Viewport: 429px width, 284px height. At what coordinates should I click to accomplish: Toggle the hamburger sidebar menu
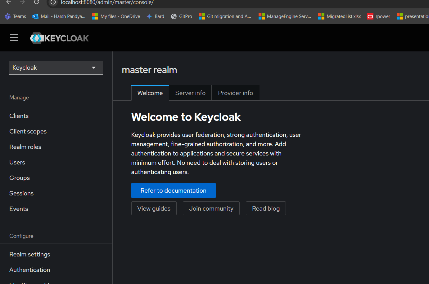pyautogui.click(x=14, y=38)
